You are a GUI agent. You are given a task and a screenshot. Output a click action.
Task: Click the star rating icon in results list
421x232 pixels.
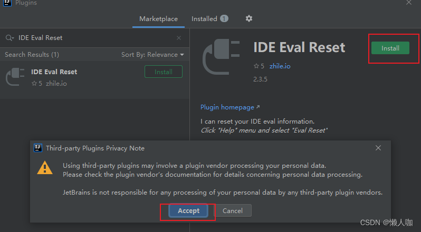[34, 84]
